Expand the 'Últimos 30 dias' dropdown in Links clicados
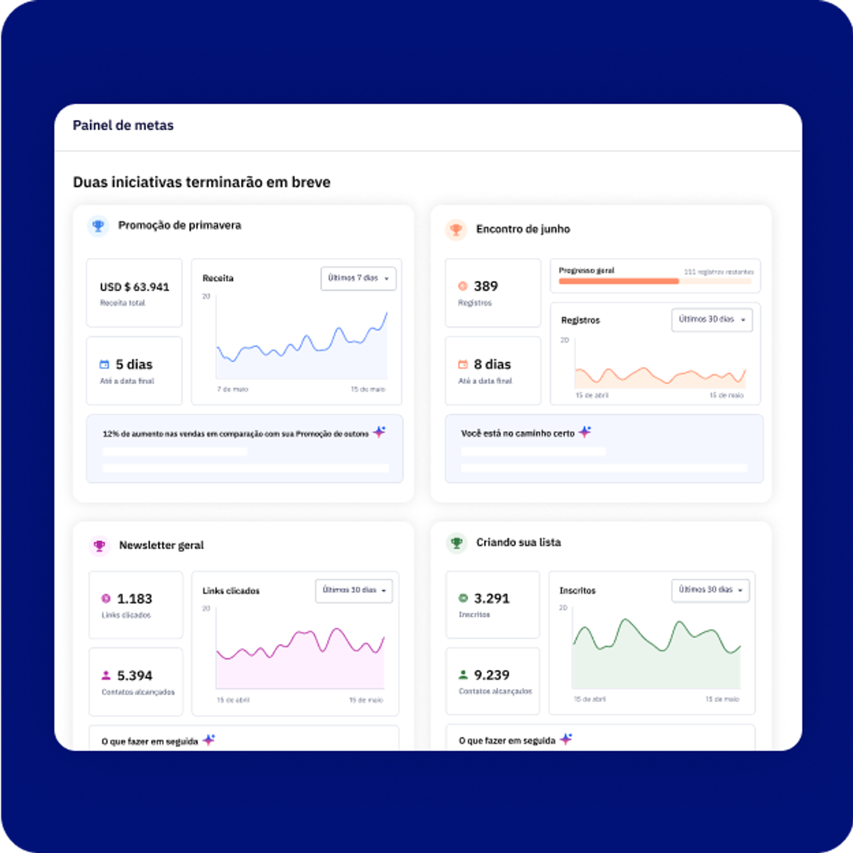The width and height of the screenshot is (853, 853). [x=354, y=590]
